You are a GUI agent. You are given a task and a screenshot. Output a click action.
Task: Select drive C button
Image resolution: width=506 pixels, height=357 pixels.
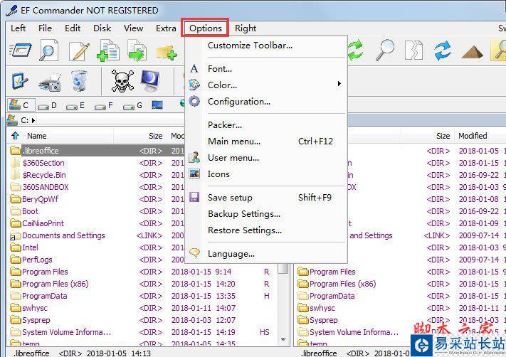[21, 105]
